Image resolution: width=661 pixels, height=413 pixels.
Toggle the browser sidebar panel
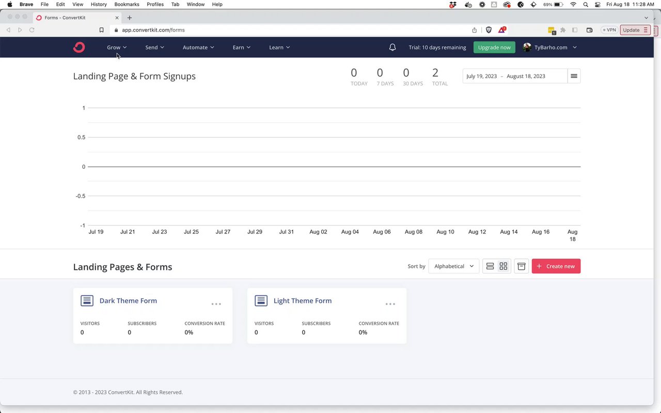pyautogui.click(x=575, y=30)
